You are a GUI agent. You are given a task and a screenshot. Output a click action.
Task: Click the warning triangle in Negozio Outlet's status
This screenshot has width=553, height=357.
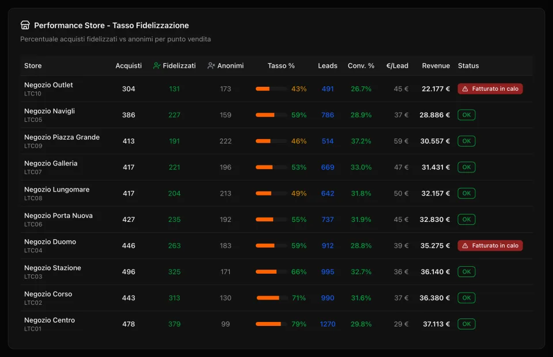[x=465, y=89]
